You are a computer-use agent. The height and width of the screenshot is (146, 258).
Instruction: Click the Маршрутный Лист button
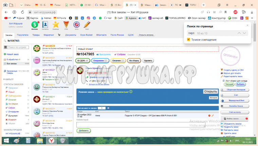point(235,101)
